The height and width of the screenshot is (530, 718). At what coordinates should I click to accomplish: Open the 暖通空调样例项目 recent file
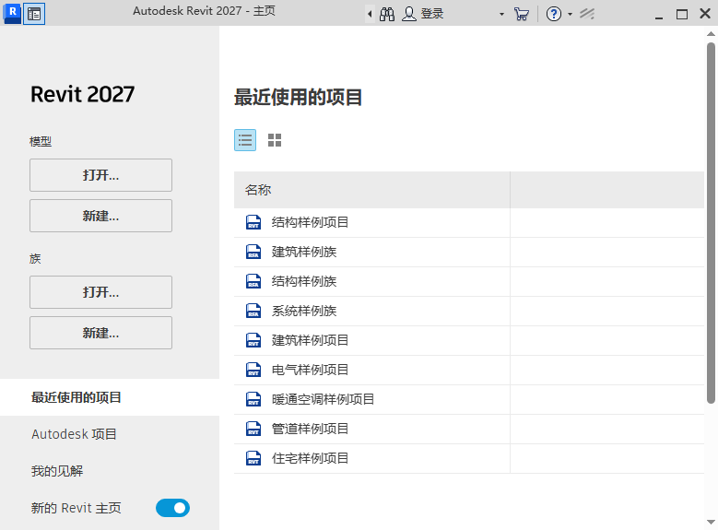pos(323,399)
